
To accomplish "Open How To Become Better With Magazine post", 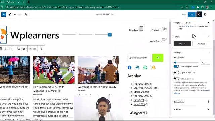I will (x=49, y=89).
